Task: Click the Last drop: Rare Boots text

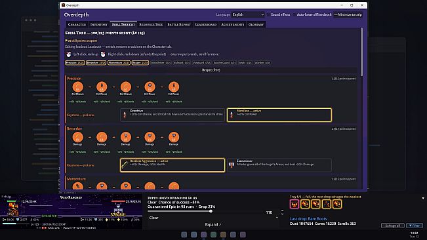Action: pos(308,218)
